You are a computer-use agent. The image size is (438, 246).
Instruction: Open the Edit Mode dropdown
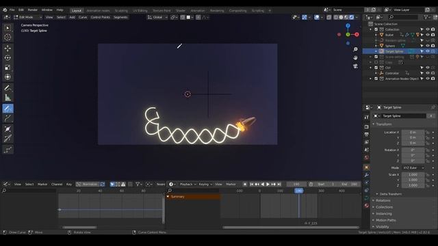click(x=27, y=17)
